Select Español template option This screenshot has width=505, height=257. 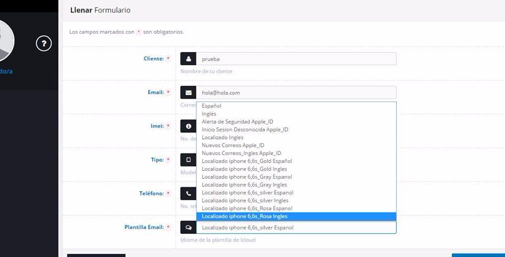point(296,106)
